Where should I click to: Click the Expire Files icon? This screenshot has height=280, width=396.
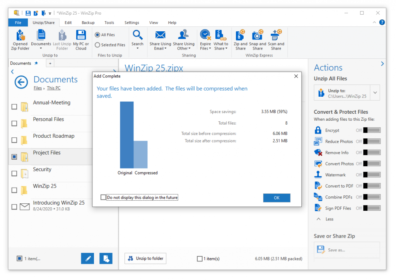(x=205, y=39)
